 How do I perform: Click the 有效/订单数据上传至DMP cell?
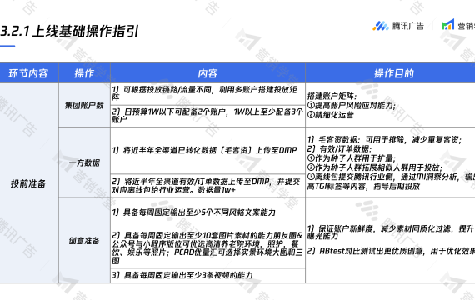207,186
